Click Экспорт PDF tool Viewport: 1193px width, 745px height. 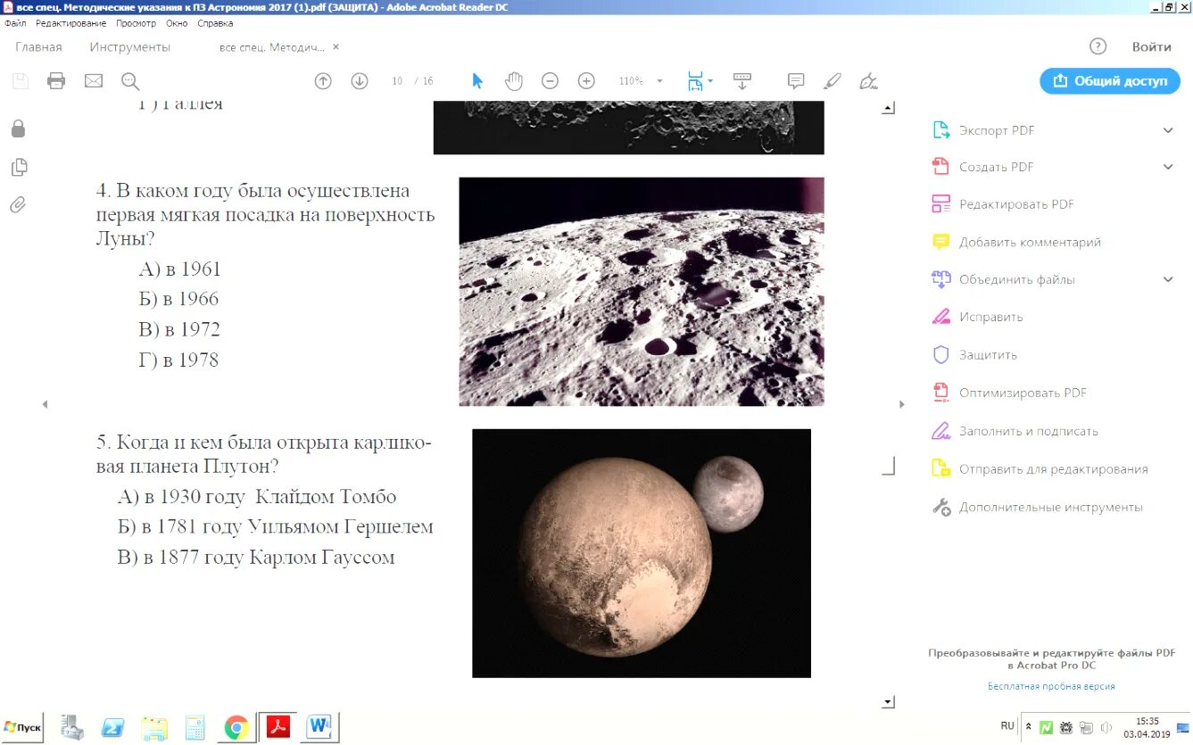[997, 130]
